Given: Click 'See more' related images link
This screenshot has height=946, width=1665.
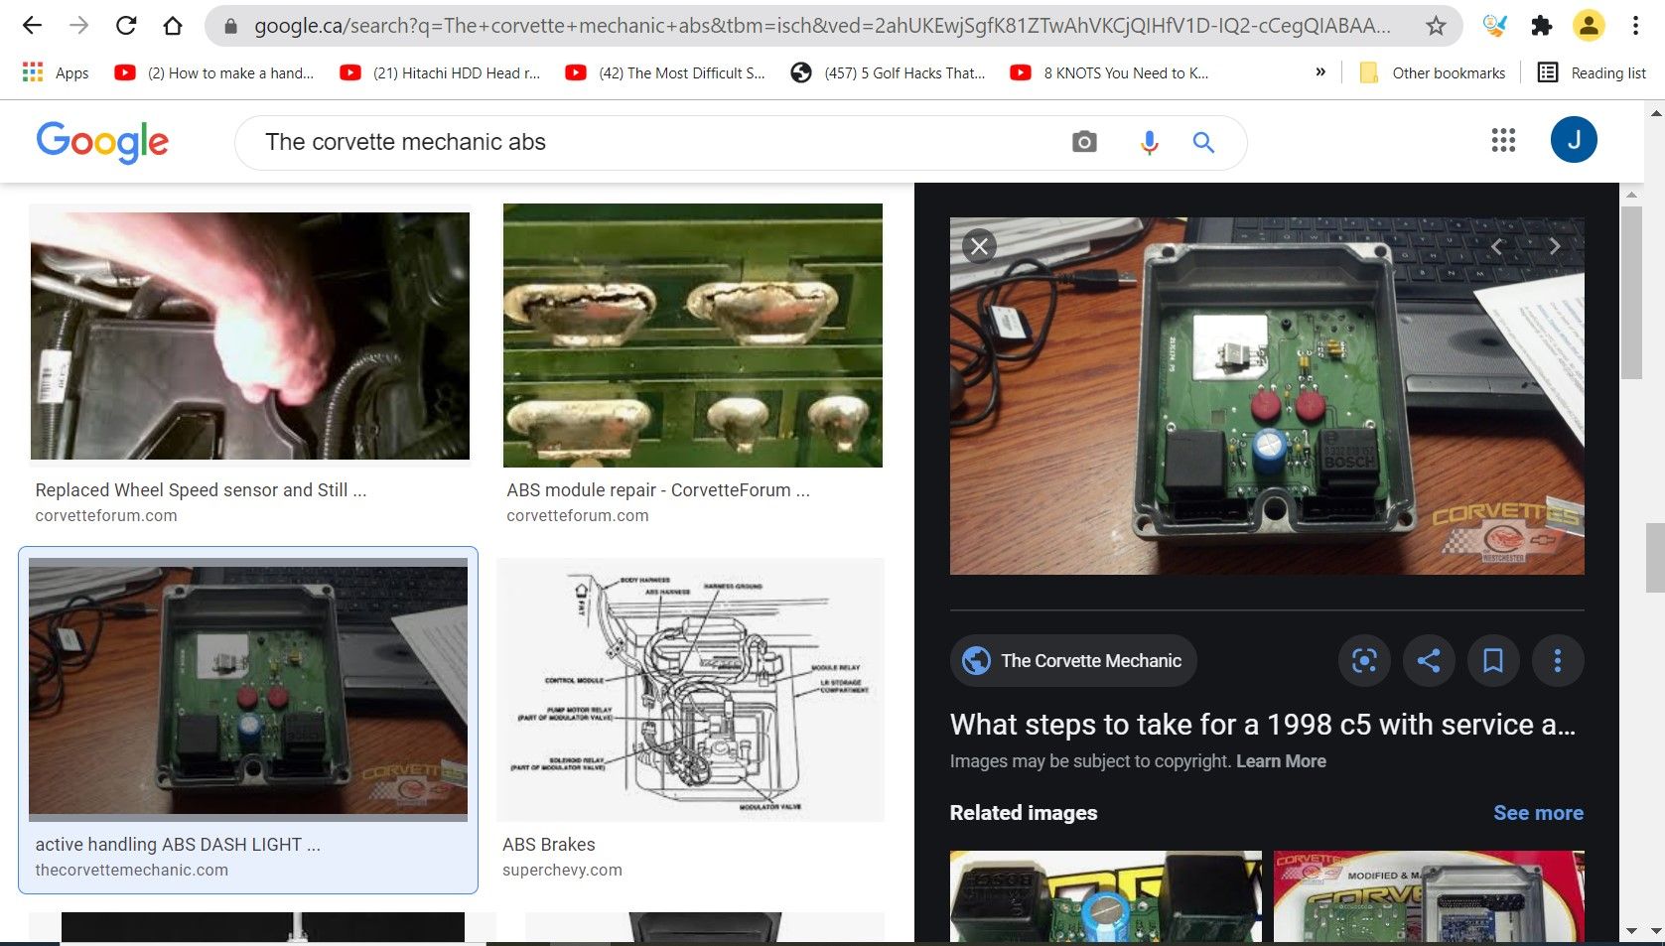Looking at the screenshot, I should coord(1538,813).
